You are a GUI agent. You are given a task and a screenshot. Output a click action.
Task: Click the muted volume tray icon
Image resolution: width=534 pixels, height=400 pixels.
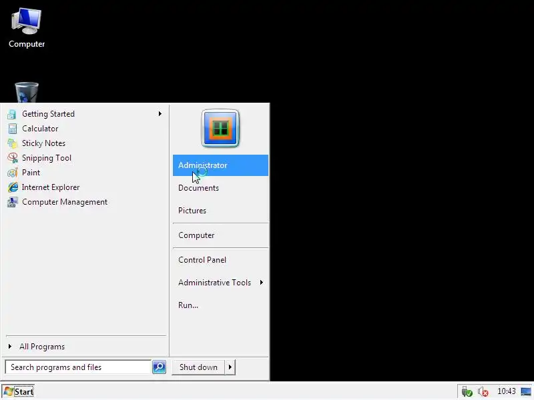[x=483, y=391]
